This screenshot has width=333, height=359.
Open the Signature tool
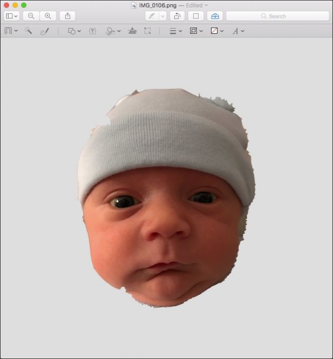111,31
